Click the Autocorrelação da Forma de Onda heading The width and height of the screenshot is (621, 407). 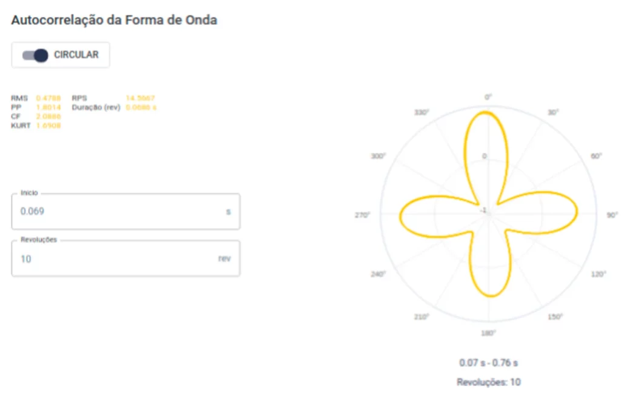tap(114, 20)
